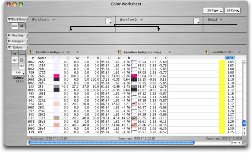Open the untitled list dropdown arrow
The image size is (252, 153).
click(x=240, y=52)
